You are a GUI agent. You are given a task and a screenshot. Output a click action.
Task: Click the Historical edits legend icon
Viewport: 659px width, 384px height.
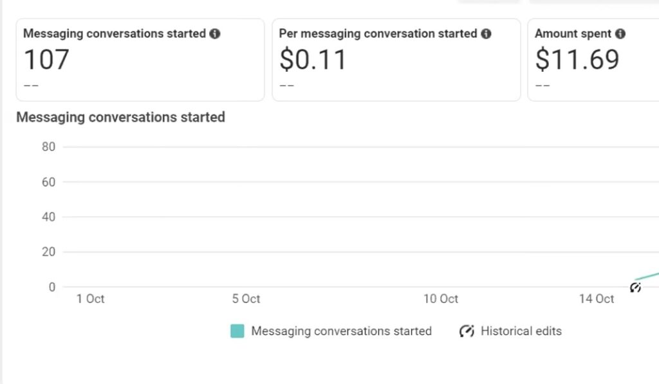pyautogui.click(x=467, y=331)
